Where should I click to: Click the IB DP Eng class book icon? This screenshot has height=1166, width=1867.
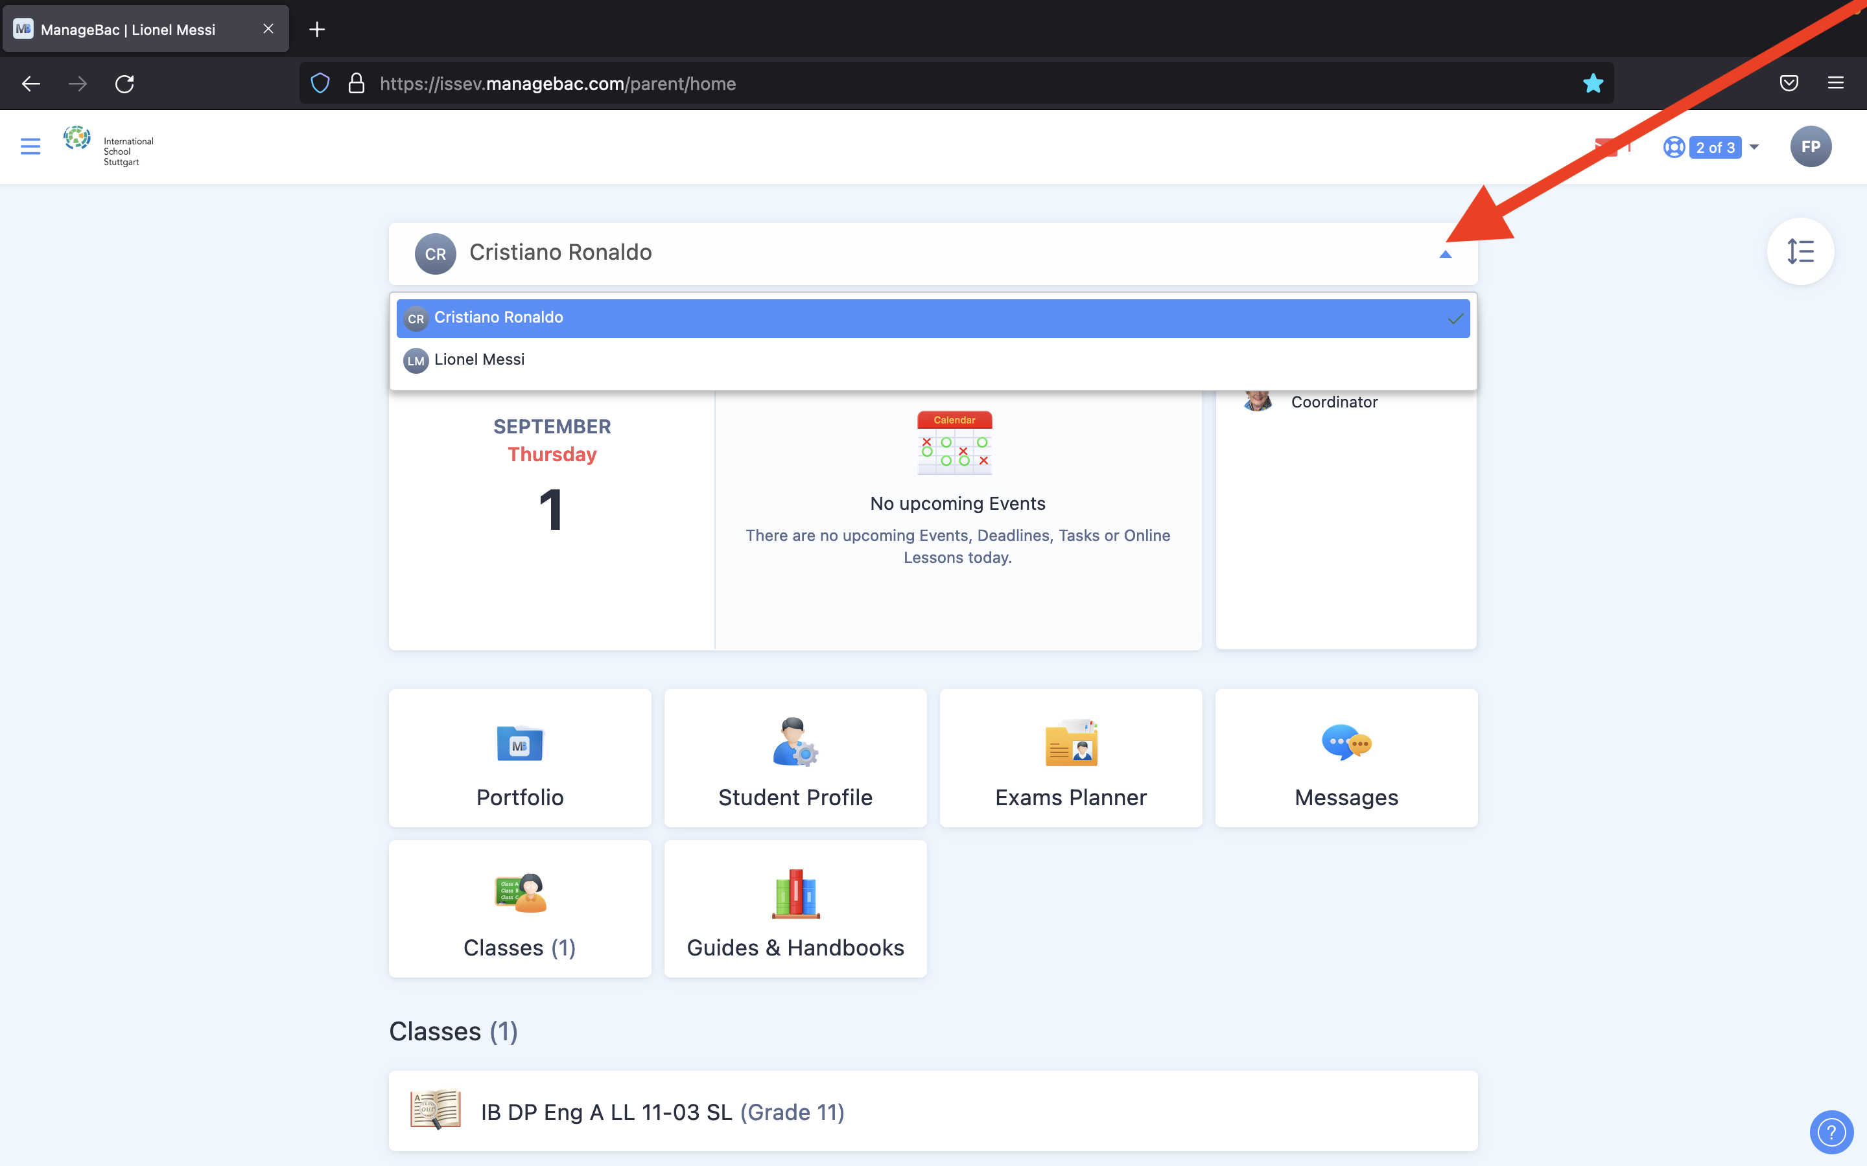pyautogui.click(x=436, y=1110)
